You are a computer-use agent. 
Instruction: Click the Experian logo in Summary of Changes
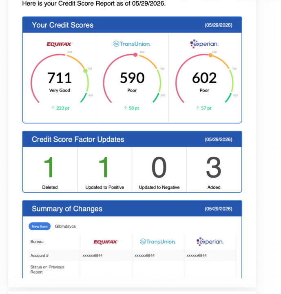210,241
